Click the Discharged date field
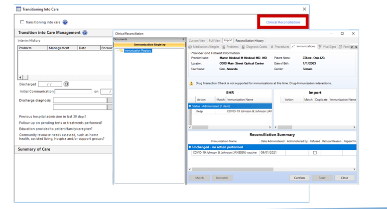The height and width of the screenshot is (209, 387). (50, 84)
